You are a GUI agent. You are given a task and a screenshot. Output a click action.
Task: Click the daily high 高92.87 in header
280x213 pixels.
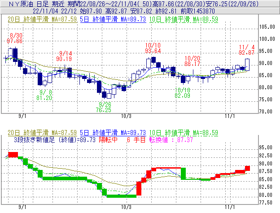click(116, 11)
